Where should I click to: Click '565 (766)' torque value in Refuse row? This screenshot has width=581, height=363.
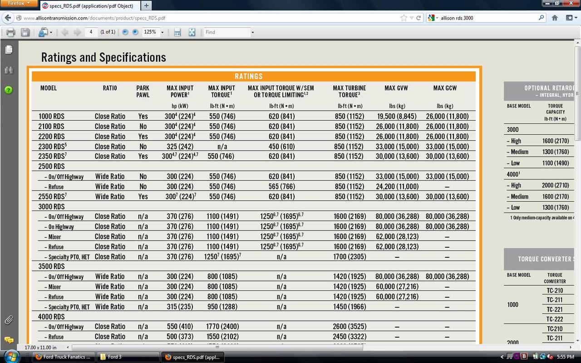tap(281, 186)
